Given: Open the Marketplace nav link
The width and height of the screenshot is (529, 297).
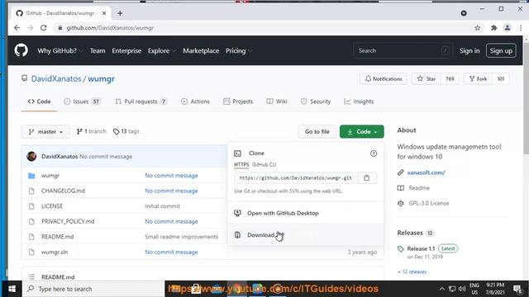Looking at the screenshot, I should click(201, 51).
